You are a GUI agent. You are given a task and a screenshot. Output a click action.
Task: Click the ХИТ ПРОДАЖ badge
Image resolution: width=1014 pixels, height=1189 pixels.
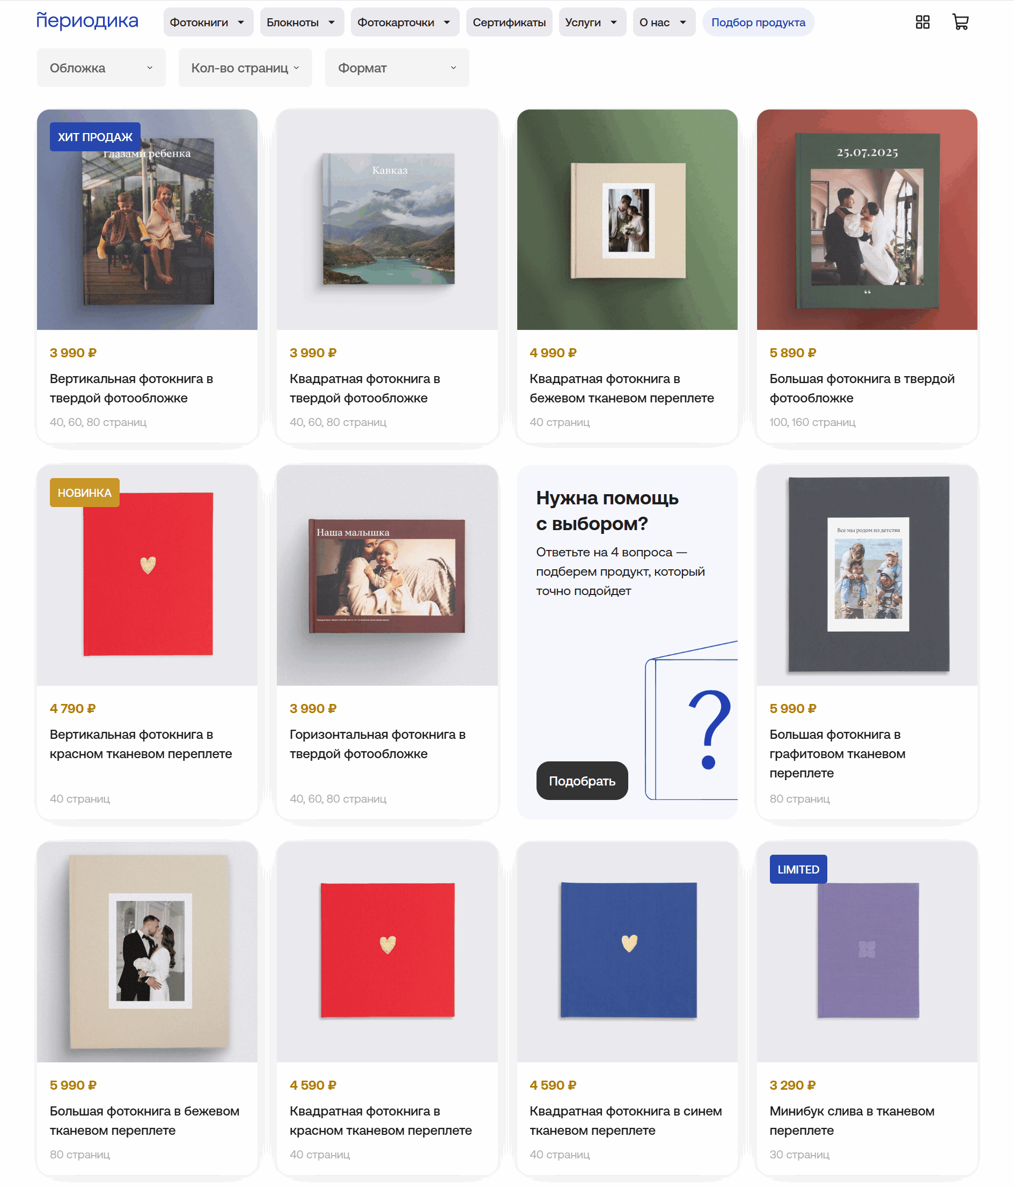click(x=94, y=137)
